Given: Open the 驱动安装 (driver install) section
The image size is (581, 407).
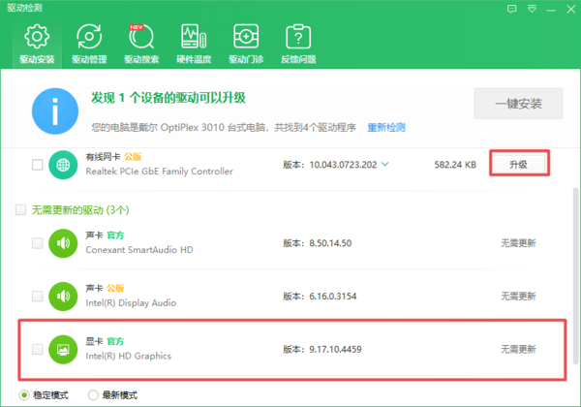Looking at the screenshot, I should [x=36, y=45].
